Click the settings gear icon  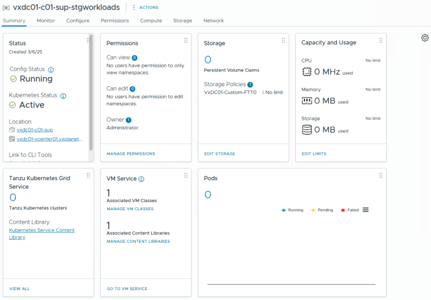click(x=425, y=38)
